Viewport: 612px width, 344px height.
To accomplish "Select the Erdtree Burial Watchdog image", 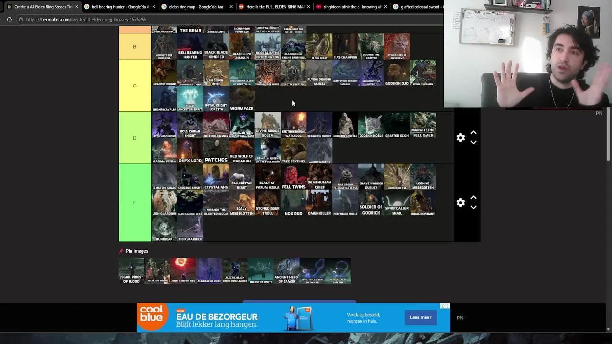I will 294,125.
